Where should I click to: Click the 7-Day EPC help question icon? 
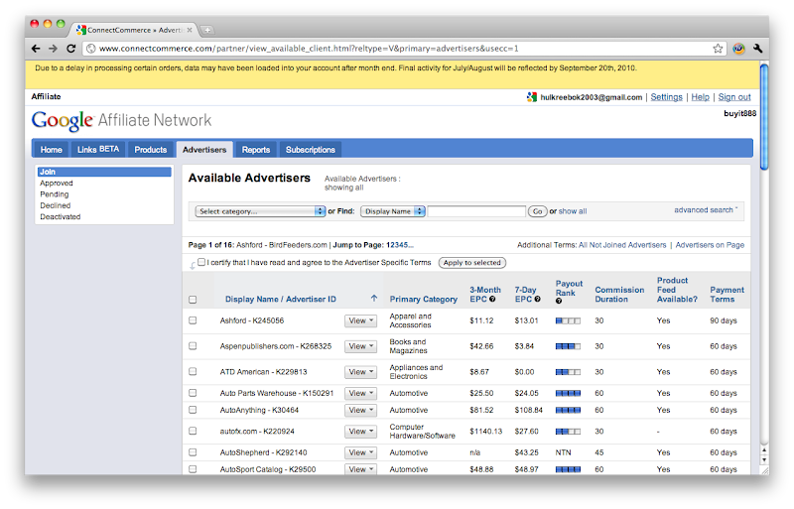[537, 299]
